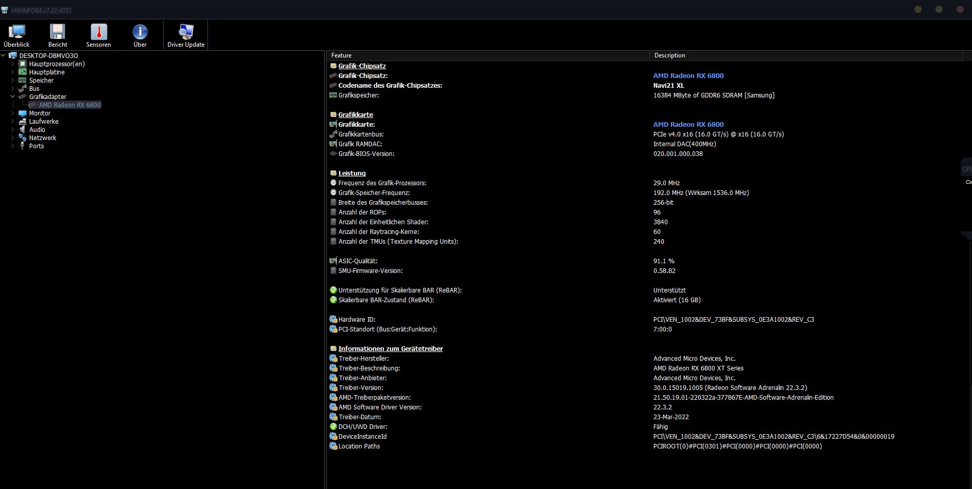Click the Laufwerke drive icon

(23, 122)
